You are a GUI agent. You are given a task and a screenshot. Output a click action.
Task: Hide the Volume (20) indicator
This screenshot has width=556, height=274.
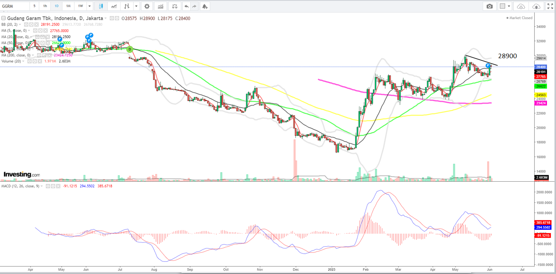pyautogui.click(x=30, y=61)
